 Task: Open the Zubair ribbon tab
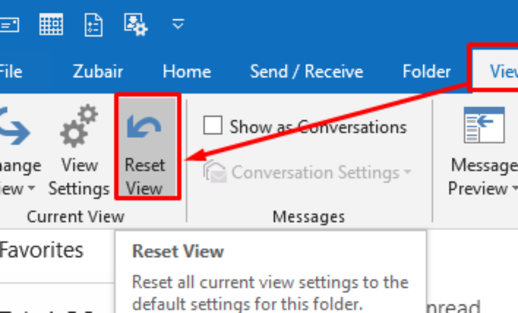click(x=98, y=72)
